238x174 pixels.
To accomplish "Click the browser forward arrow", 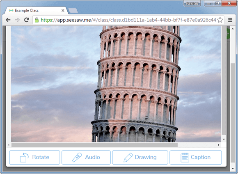I will click(x=17, y=20).
